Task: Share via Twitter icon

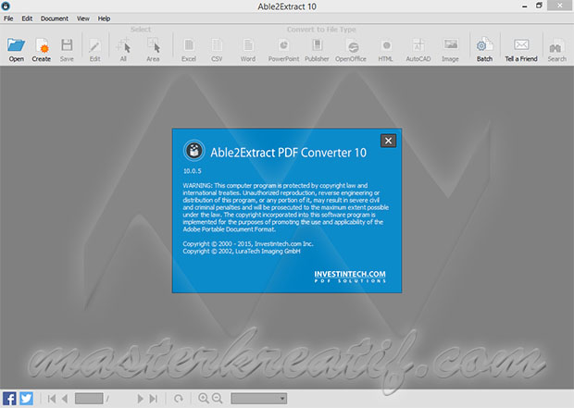Action: click(26, 398)
